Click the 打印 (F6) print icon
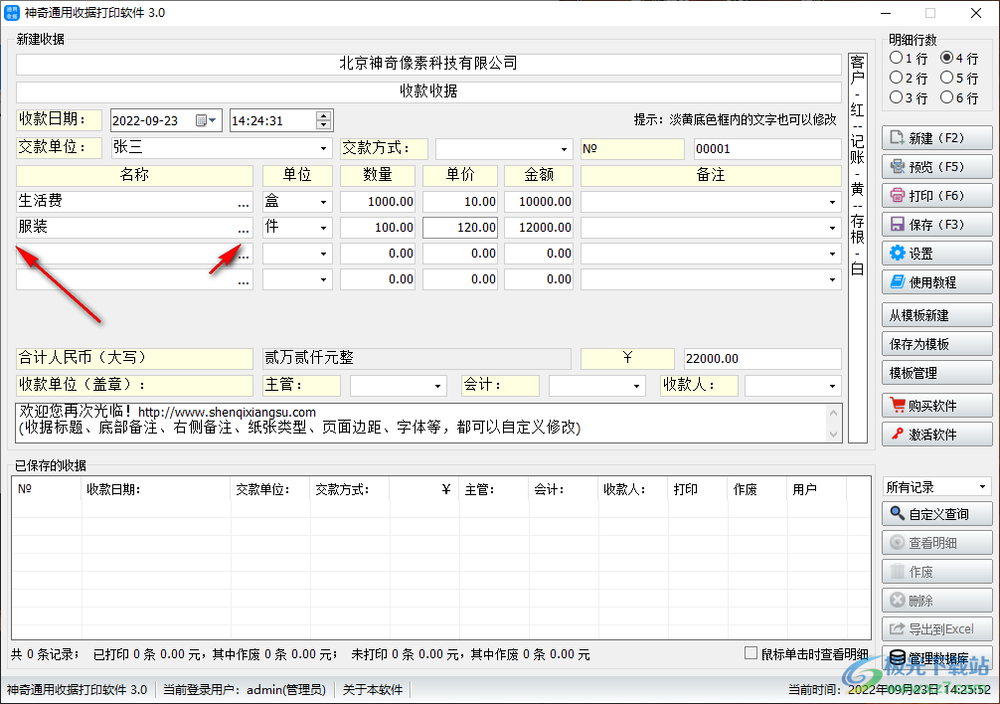1000x704 pixels. (x=935, y=195)
